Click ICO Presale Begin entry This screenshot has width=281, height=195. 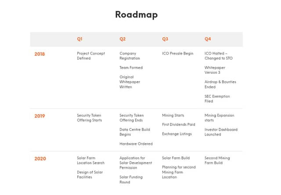[177, 54]
